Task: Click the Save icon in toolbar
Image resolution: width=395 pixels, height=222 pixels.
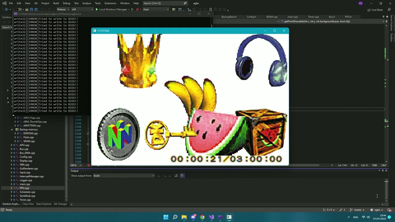Action: 31,9
